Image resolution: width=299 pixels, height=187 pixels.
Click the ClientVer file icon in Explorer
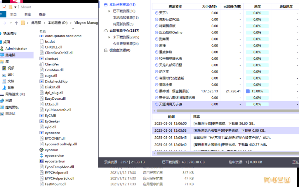41,64
